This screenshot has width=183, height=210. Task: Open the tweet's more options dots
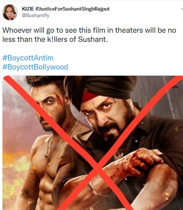point(182,9)
